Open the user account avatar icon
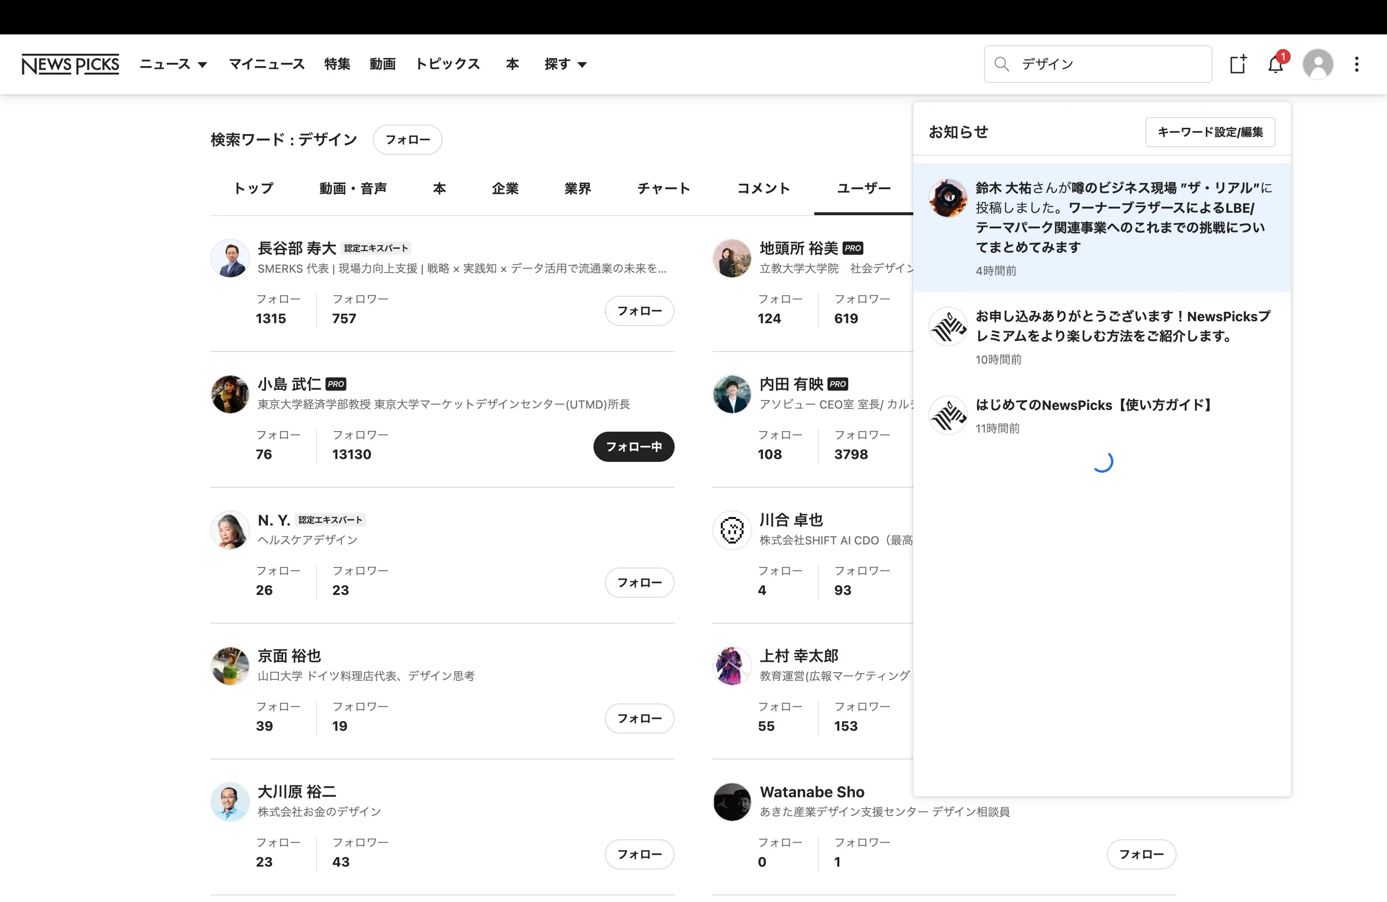This screenshot has height=902, width=1387. click(1318, 64)
